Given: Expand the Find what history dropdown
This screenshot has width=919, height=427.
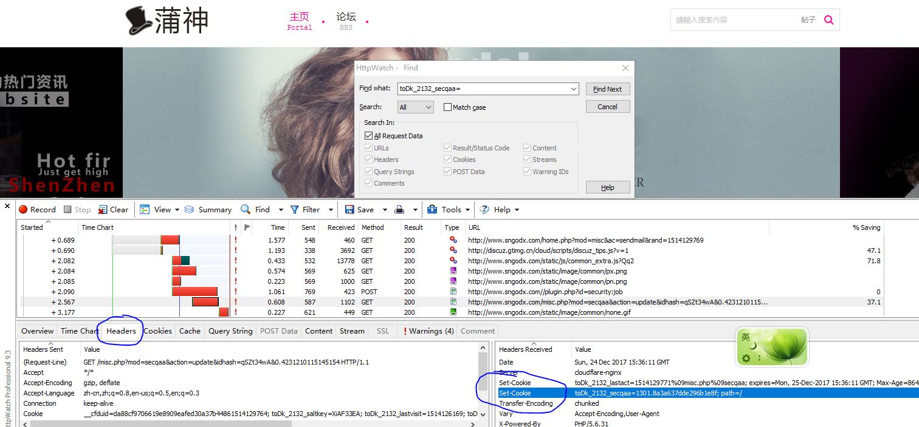Looking at the screenshot, I should (574, 89).
